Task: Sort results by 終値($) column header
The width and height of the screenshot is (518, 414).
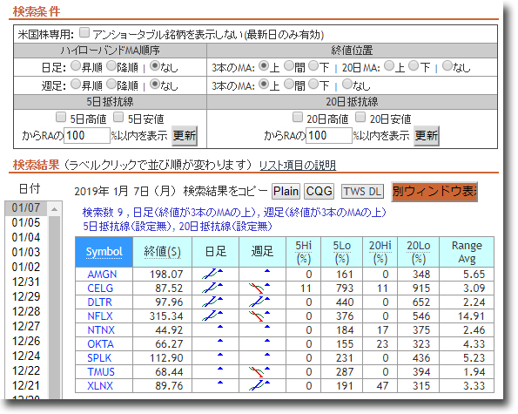Action: click(162, 252)
